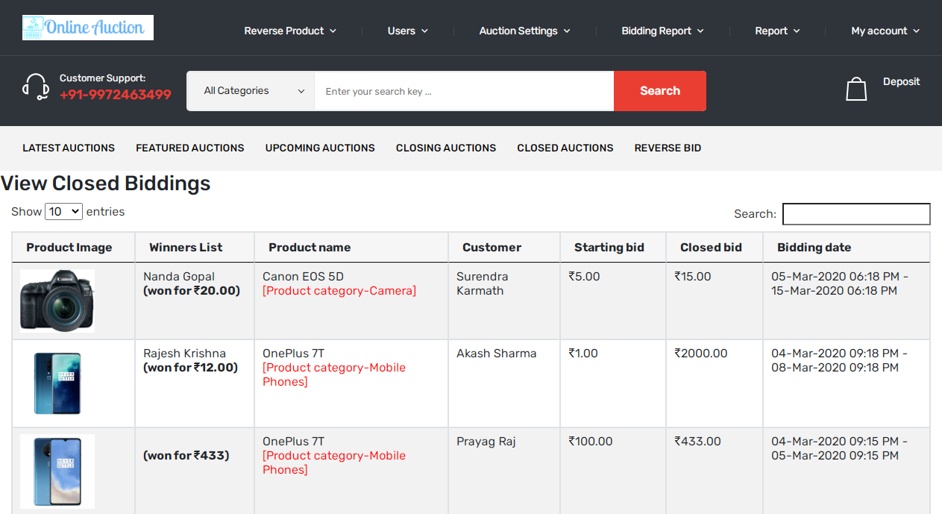This screenshot has width=942, height=514.
Task: Click the Report menu item
Action: tap(776, 31)
